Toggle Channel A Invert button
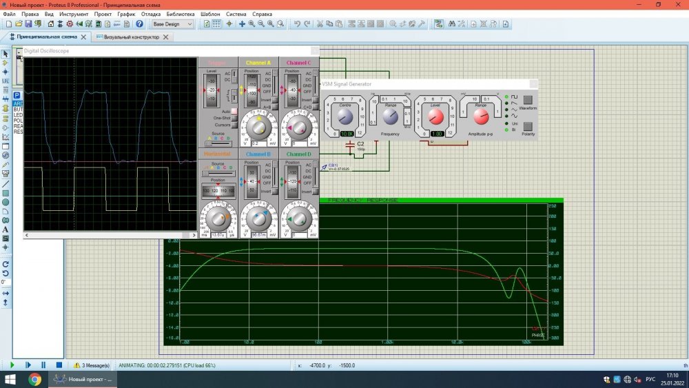This screenshot has width=689, height=388. tap(274, 100)
